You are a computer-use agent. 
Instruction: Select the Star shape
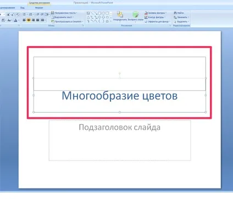pos(107,21)
